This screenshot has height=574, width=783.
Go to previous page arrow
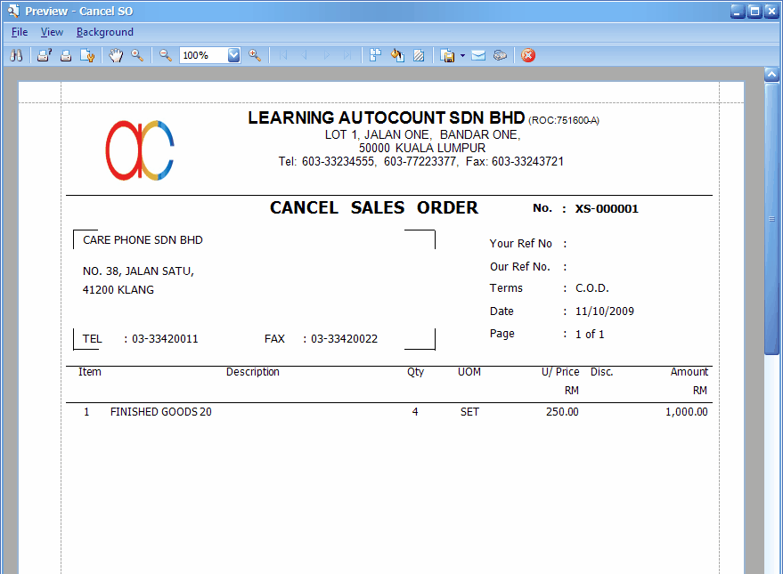(x=304, y=55)
